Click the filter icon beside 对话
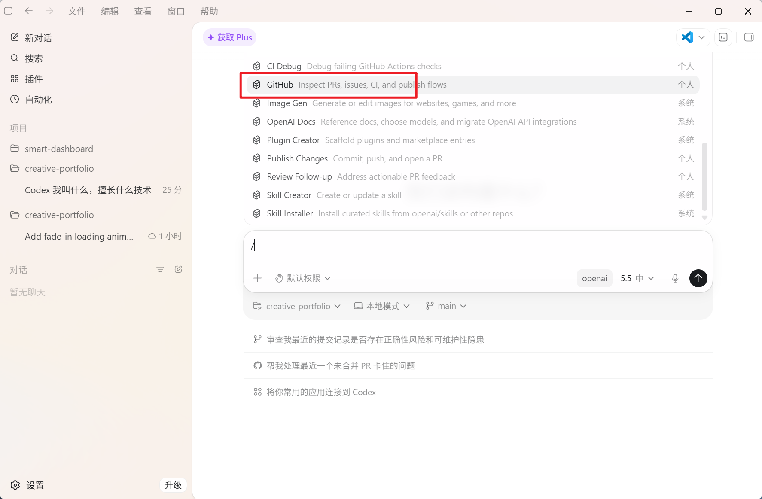The height and width of the screenshot is (499, 762). (160, 269)
